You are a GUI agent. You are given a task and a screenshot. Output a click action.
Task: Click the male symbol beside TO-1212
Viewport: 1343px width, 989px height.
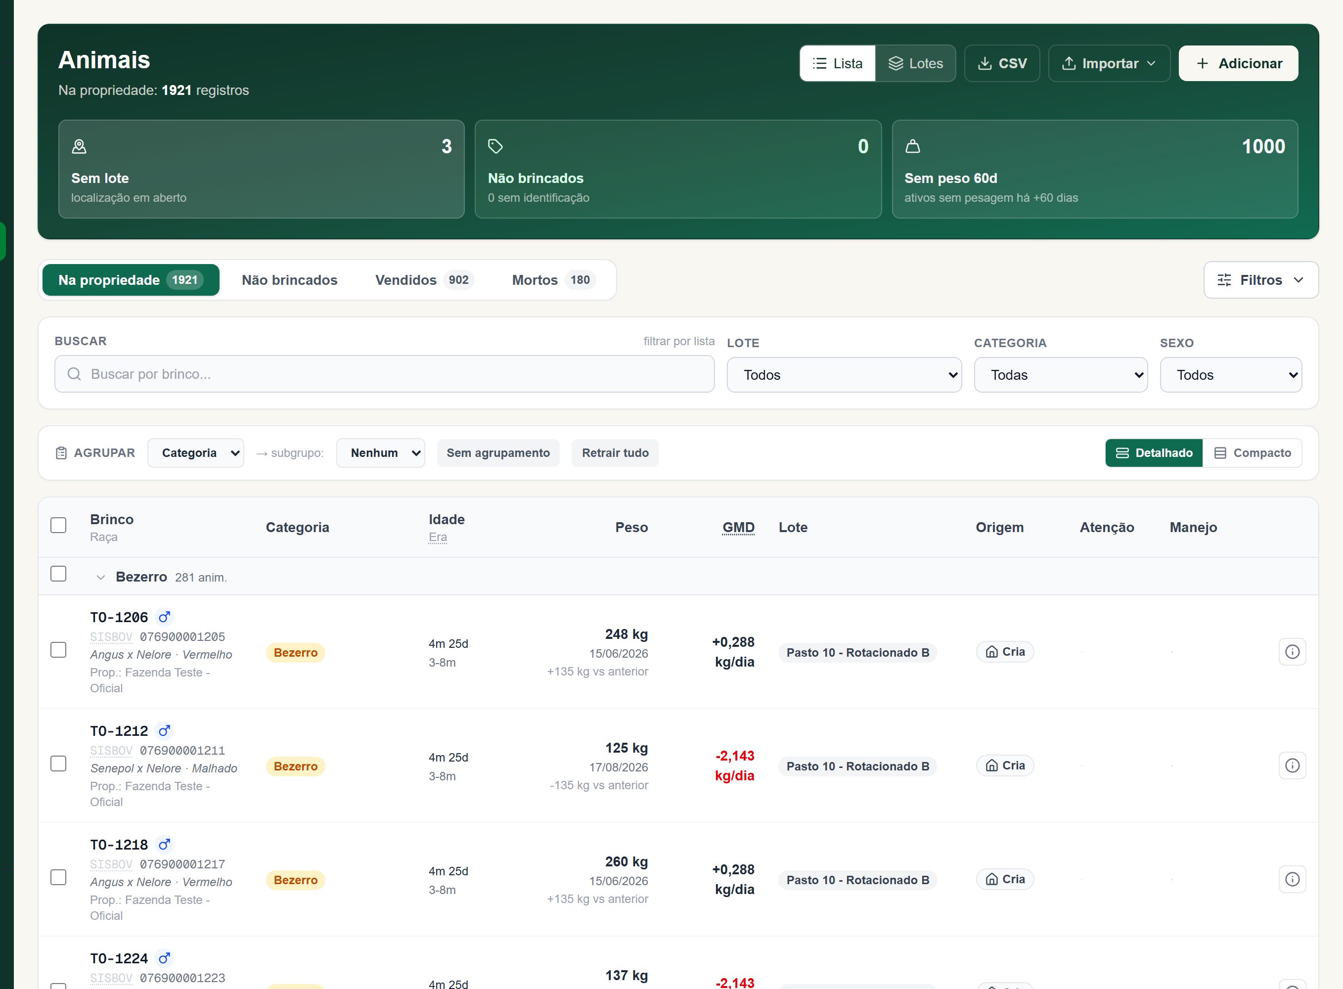[x=164, y=730]
